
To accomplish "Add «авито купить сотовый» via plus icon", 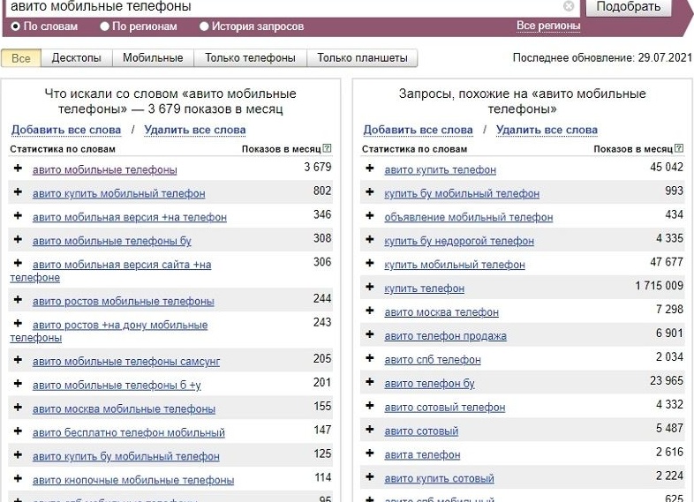I will [370, 476].
